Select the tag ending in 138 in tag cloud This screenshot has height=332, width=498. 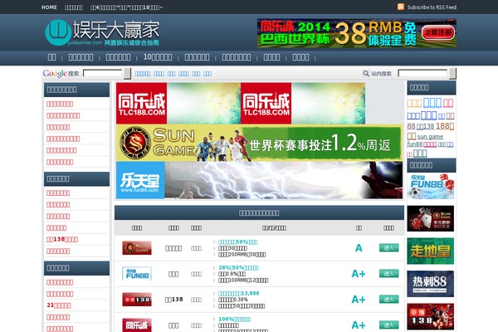(425, 126)
